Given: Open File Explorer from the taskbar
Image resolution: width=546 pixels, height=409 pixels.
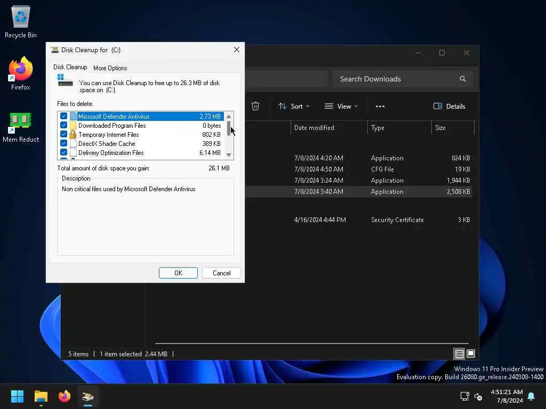Looking at the screenshot, I should pyautogui.click(x=41, y=396).
